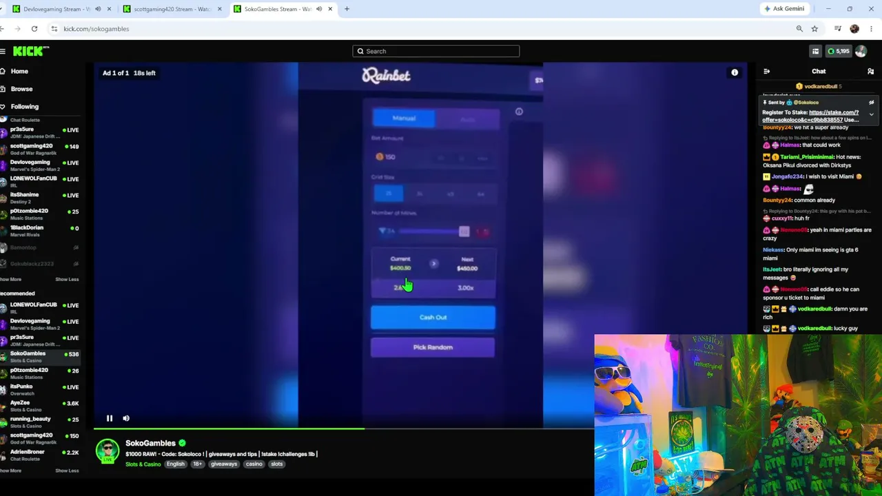Select the slots tag below stream title
This screenshot has width=882, height=496.
[x=277, y=464]
